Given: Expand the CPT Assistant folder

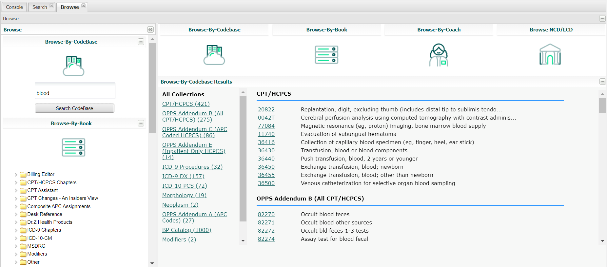Looking at the screenshot, I should click(16, 191).
